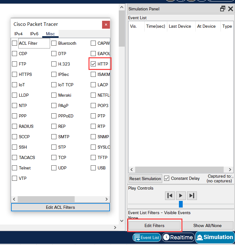Check the Bluetooth filter

point(54,43)
